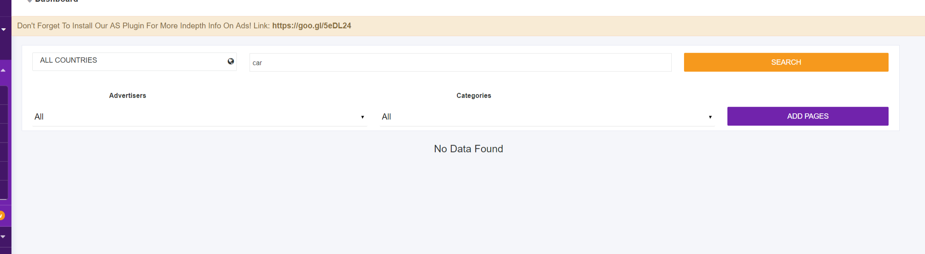Click the orange badge in the sidebar

coord(2,215)
